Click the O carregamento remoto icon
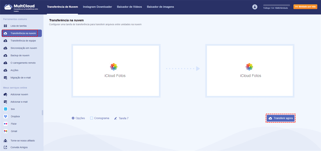 click(5, 63)
